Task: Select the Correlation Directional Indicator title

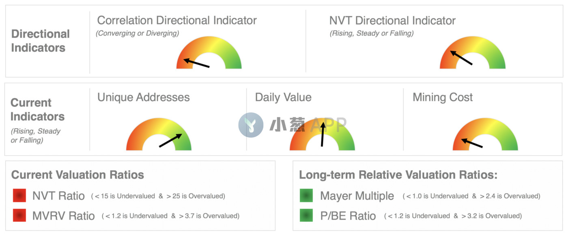Action: [177, 20]
